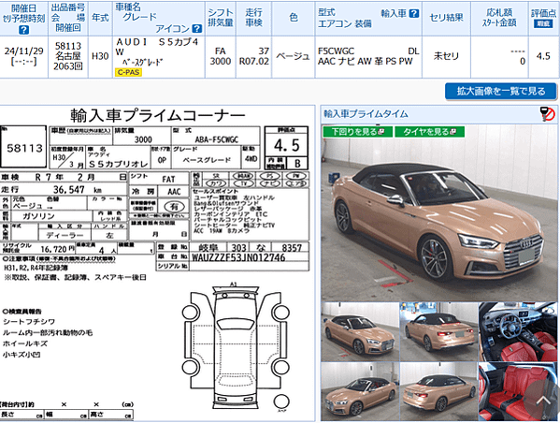Click lot number 58113 in the table
Image resolution: width=560 pixels, height=423 pixels.
(68, 46)
